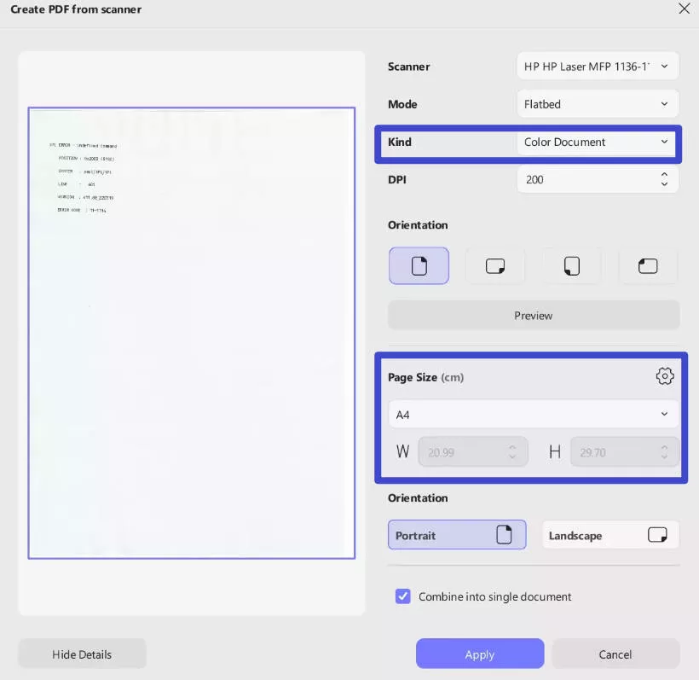Apply the scanner settings
Screen dimensions: 699x680
(480, 654)
